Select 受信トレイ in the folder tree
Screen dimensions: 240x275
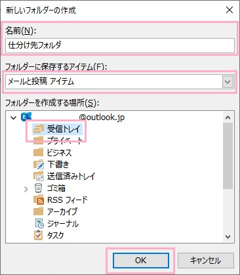coord(64,129)
